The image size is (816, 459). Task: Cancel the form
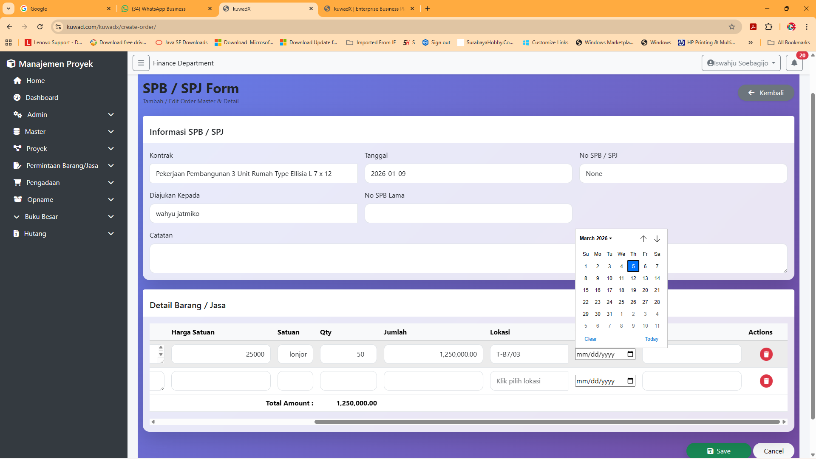tap(773, 451)
